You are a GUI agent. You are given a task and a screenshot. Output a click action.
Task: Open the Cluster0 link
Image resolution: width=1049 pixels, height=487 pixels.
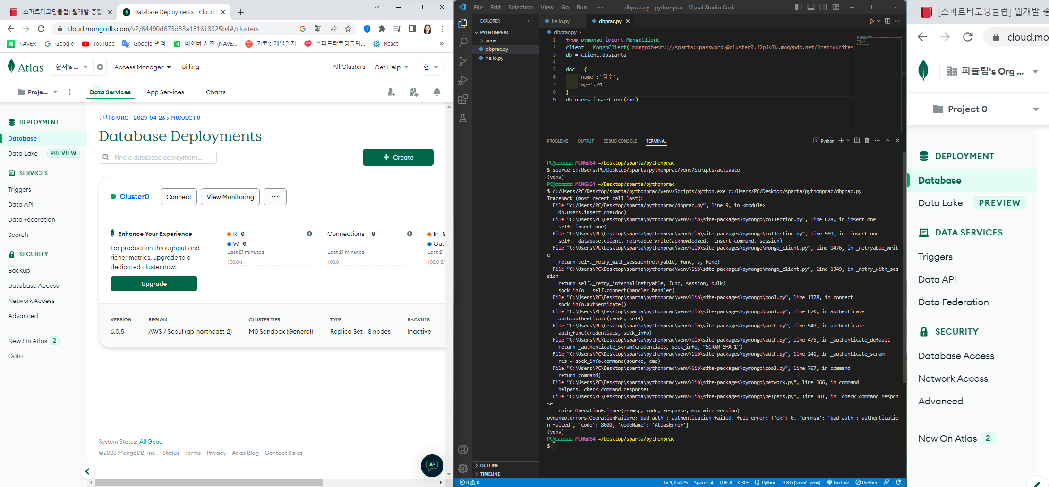tap(134, 197)
